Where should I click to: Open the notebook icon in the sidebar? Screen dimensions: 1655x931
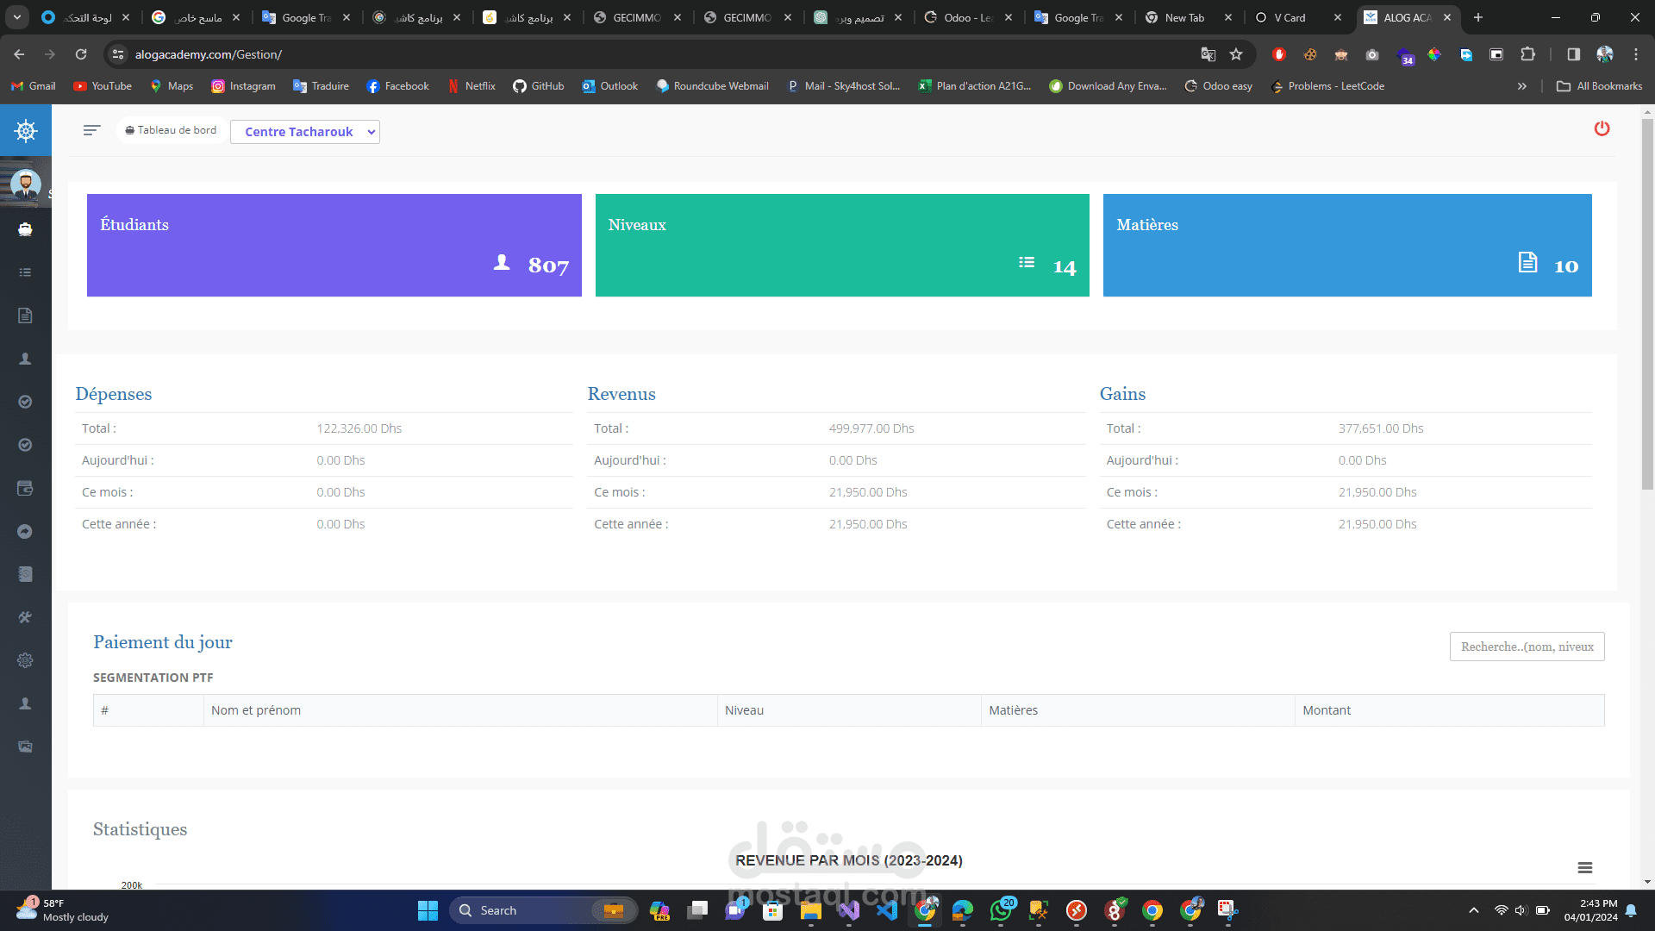[25, 574]
